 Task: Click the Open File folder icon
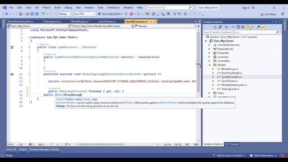click(27, 14)
